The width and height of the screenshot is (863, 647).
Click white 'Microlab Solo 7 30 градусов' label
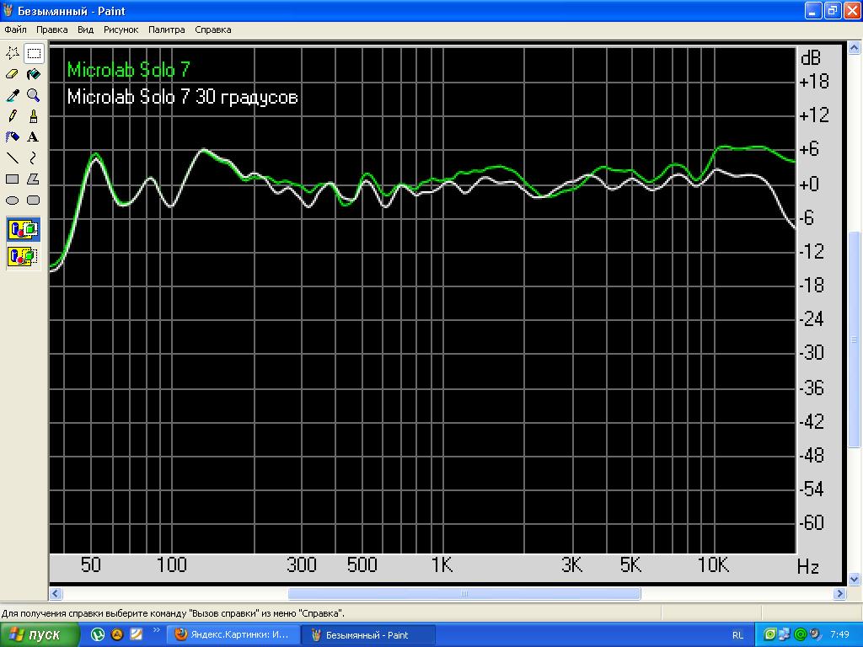click(x=183, y=98)
